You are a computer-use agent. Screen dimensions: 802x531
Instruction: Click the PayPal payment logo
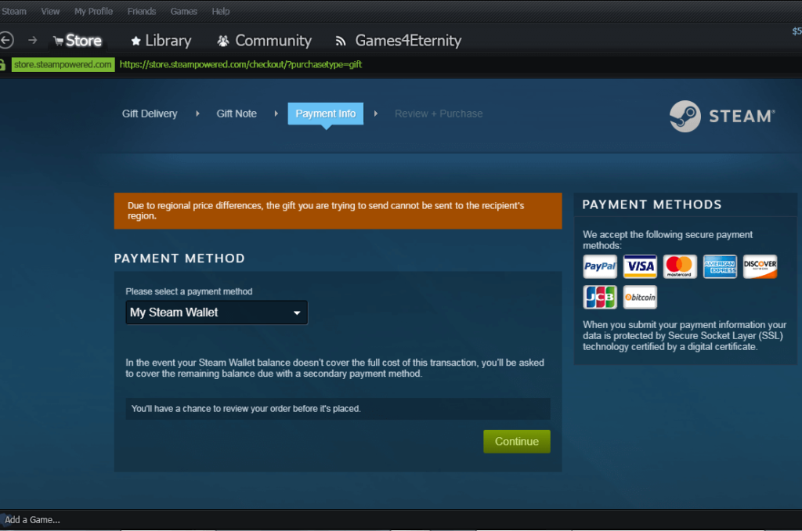click(x=600, y=266)
